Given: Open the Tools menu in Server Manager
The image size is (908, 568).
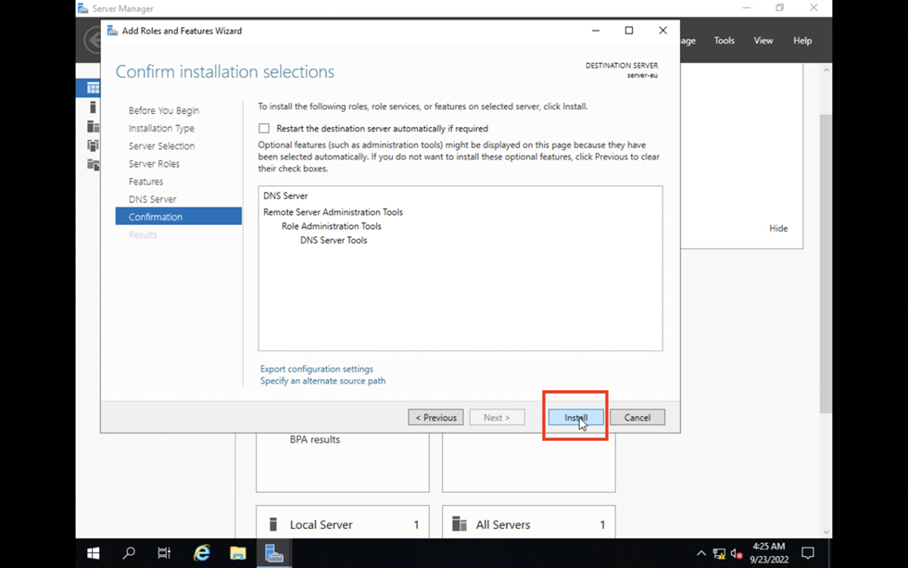Looking at the screenshot, I should pyautogui.click(x=724, y=41).
